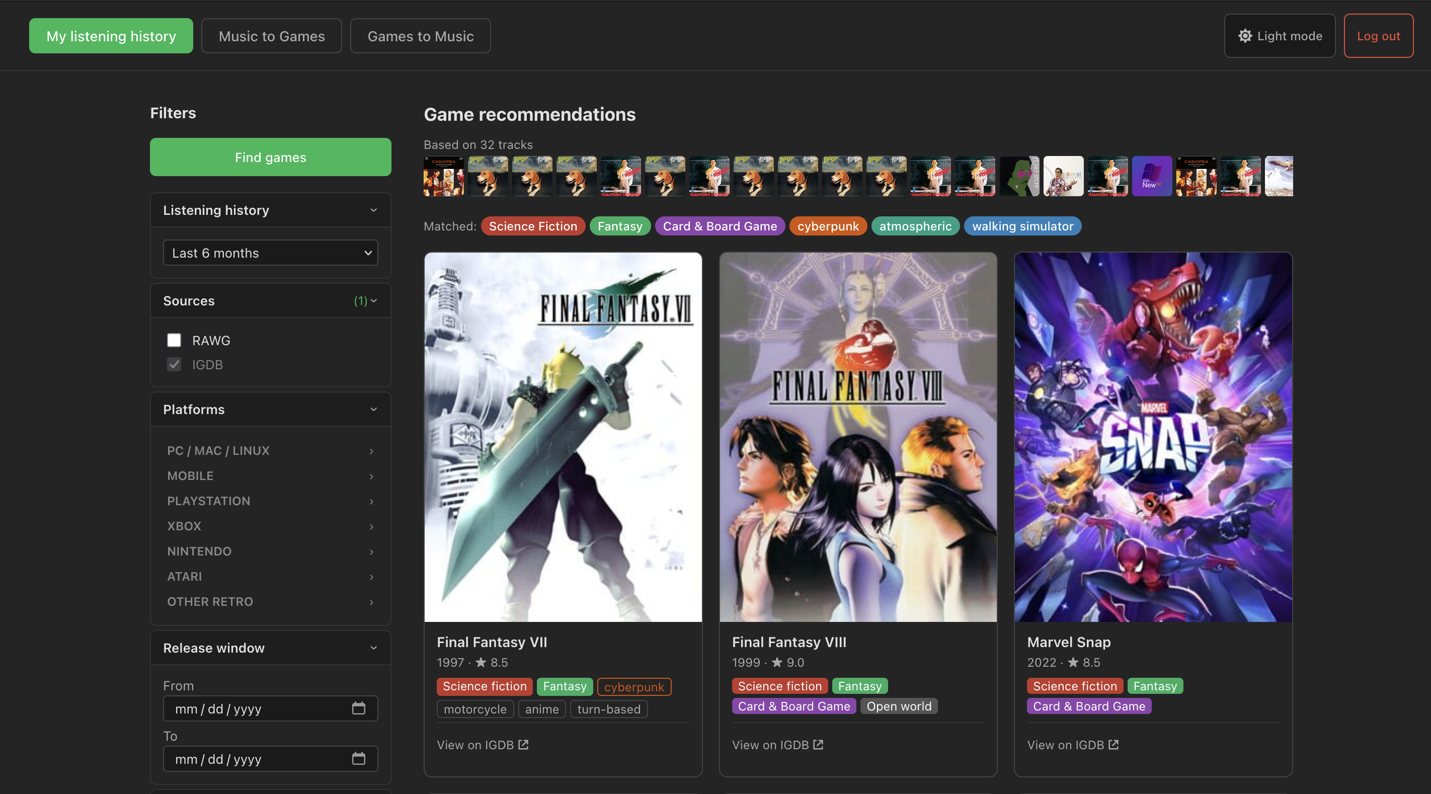Expand the XBOX platform group
Viewport: 1431px width, 794px height.
point(271,526)
